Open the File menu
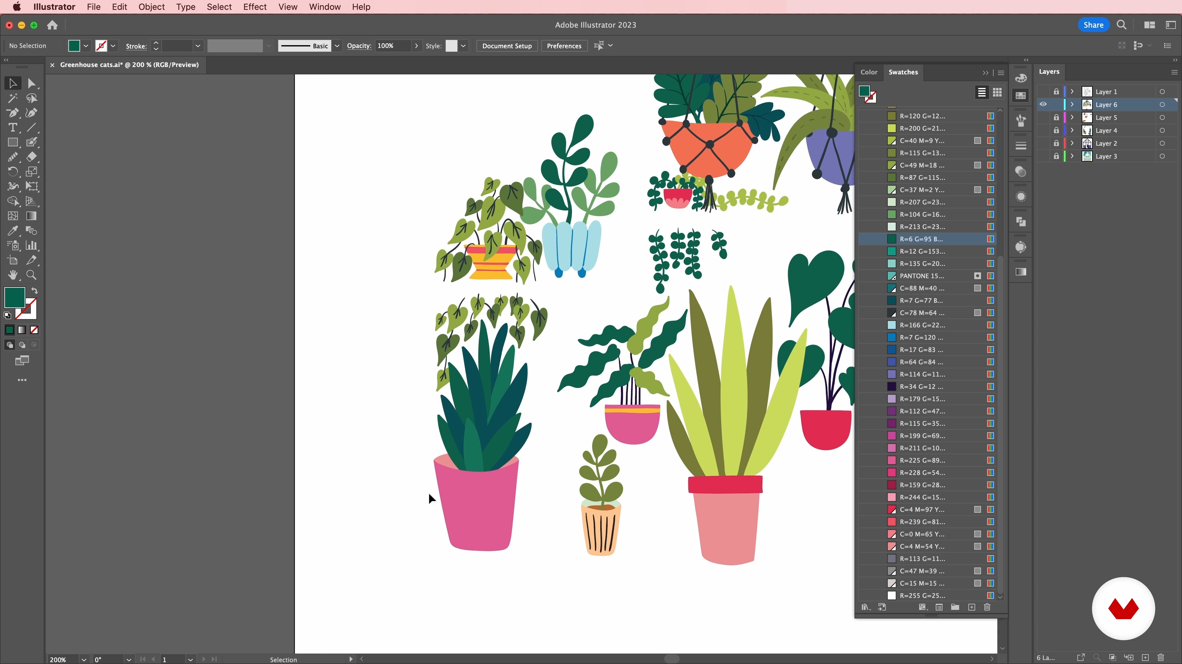The height and width of the screenshot is (664, 1182). pos(94,7)
